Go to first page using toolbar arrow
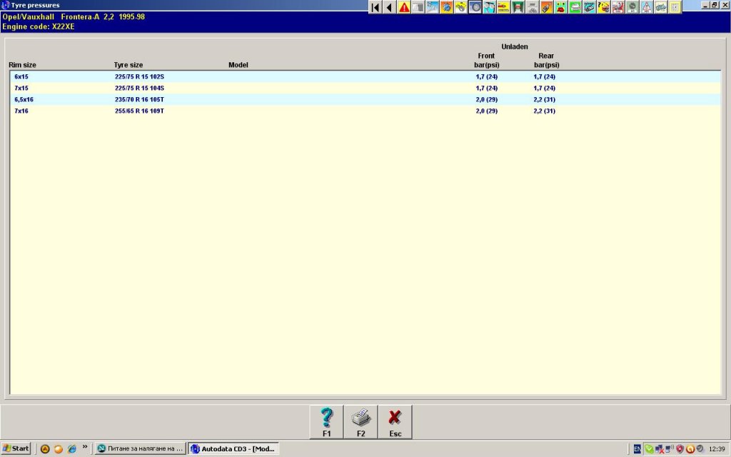Screen dimensions: 731x457 375,7
